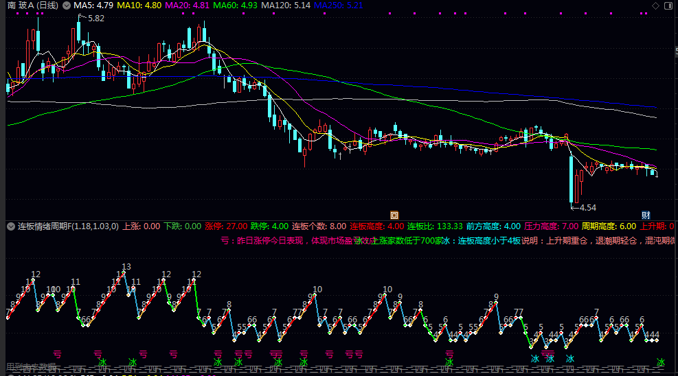Expand the 连板情绪周期 indicator dropdown arrow
678x376 pixels.
point(10,226)
